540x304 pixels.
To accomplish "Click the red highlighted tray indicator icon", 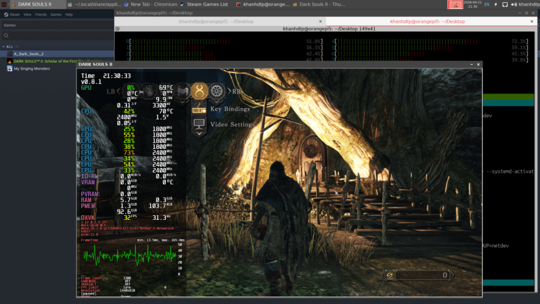I will [x=455, y=4].
